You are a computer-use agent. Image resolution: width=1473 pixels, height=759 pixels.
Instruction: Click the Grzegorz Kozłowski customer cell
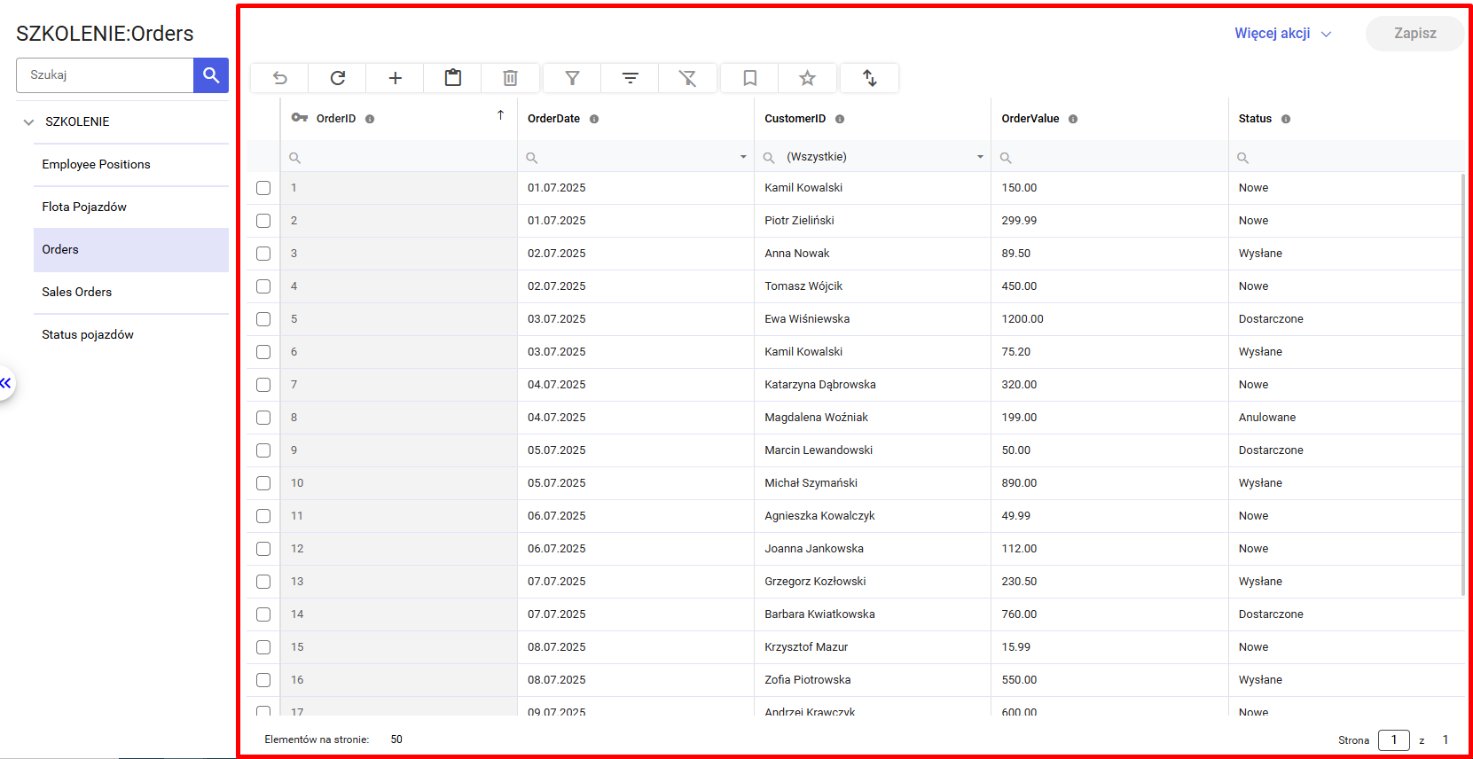(x=873, y=582)
